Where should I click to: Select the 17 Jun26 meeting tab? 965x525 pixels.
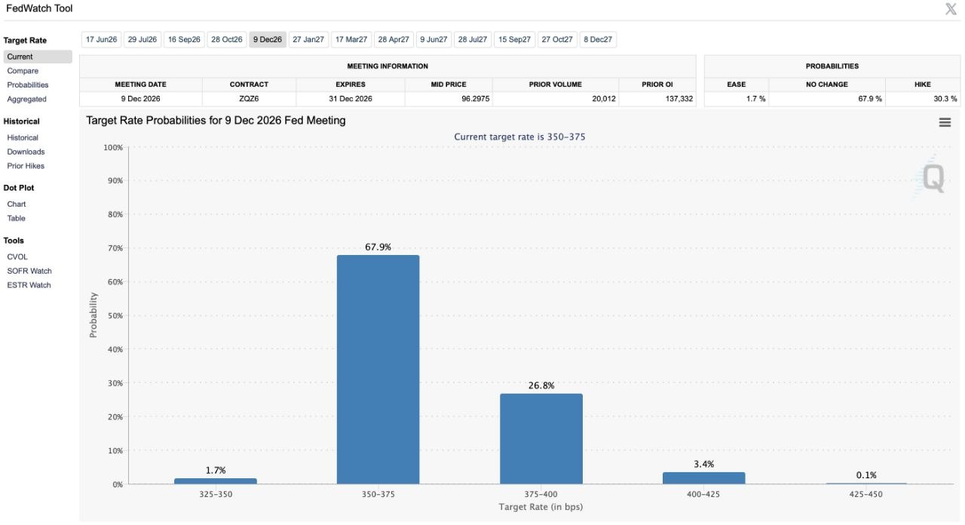click(x=102, y=39)
